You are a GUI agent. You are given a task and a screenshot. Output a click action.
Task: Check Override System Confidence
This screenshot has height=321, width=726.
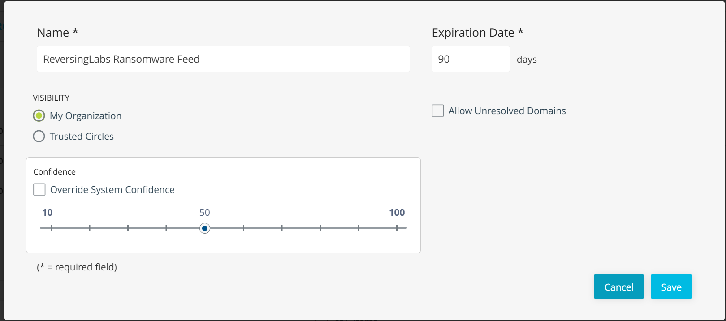pos(39,189)
